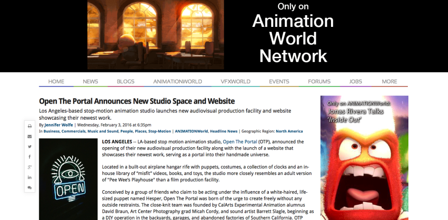Share article via Twitter icon

[30, 147]
